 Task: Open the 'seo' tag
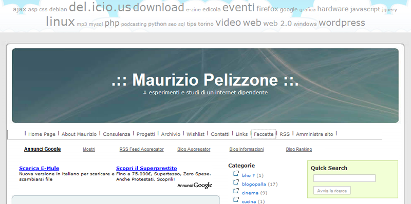pos(172,24)
